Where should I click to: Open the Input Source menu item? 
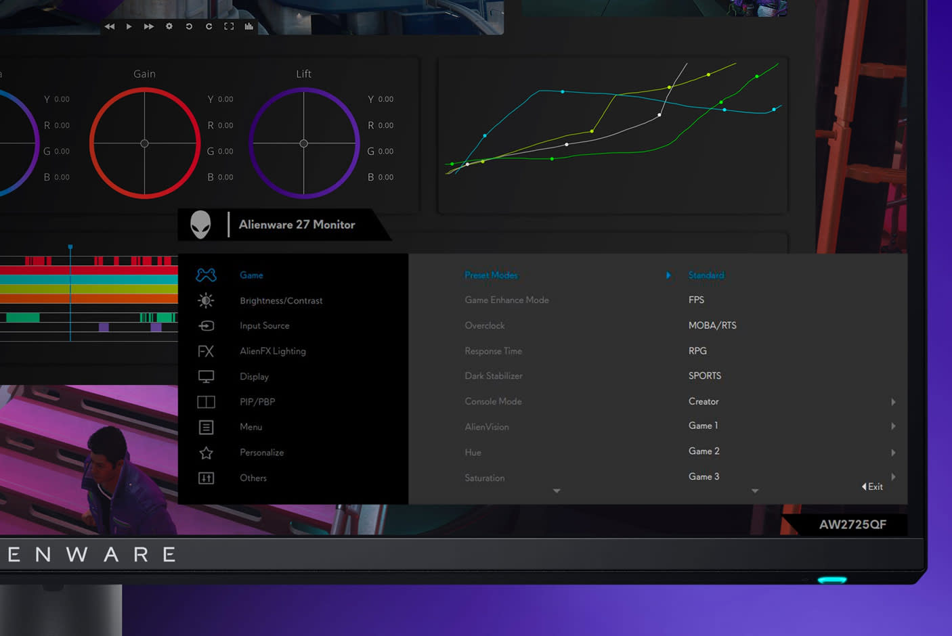(264, 325)
